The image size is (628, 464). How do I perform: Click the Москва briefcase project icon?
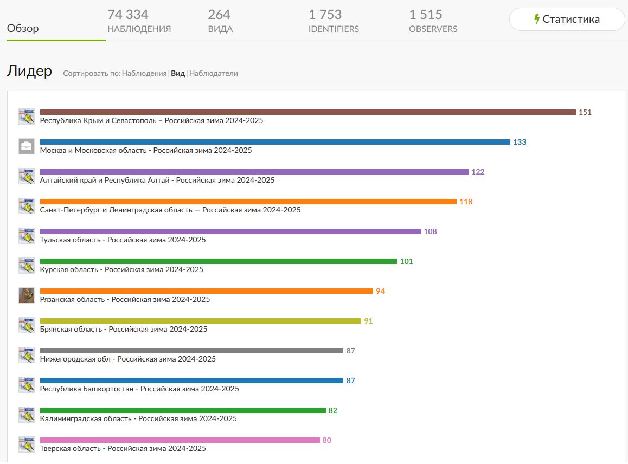[x=27, y=146]
